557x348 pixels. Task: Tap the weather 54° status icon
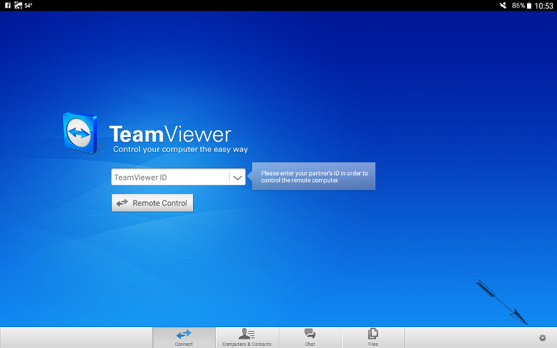click(x=23, y=6)
